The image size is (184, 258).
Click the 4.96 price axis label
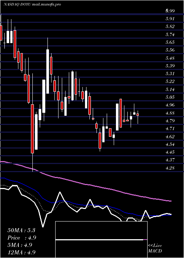coord(170,105)
